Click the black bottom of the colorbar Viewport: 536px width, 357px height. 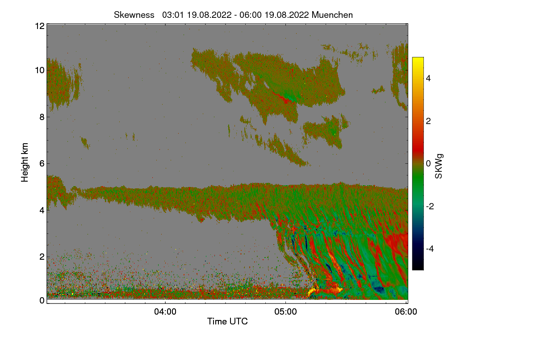(418, 265)
